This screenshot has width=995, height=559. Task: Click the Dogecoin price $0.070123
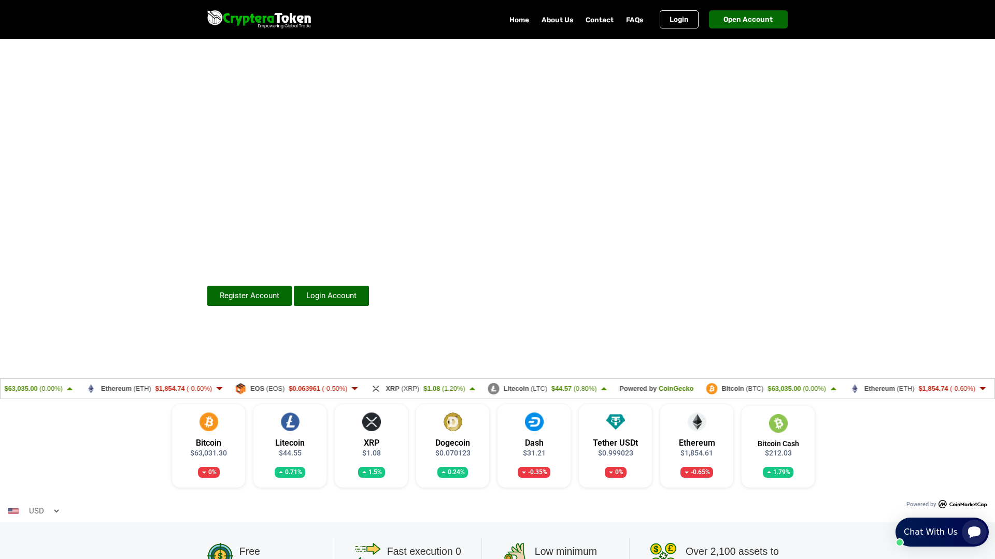453,453
